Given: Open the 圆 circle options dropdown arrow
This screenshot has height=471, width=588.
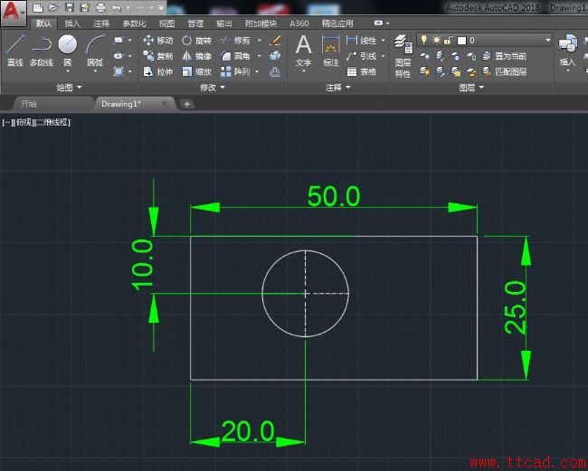Looking at the screenshot, I should click(x=68, y=71).
